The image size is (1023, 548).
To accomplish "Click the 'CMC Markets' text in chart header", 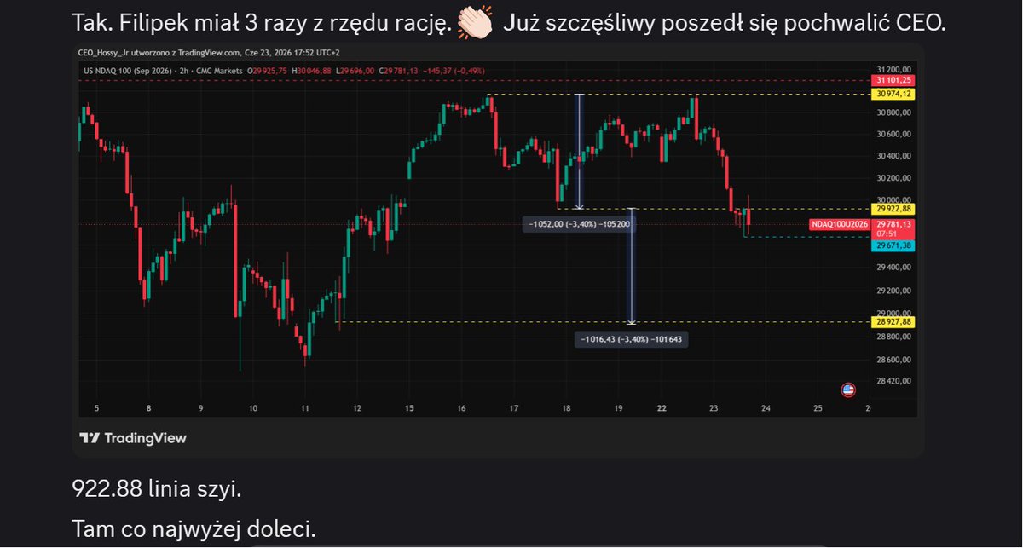I will coord(219,71).
